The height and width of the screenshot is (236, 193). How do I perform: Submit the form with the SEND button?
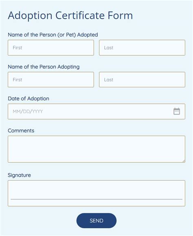point(96,221)
